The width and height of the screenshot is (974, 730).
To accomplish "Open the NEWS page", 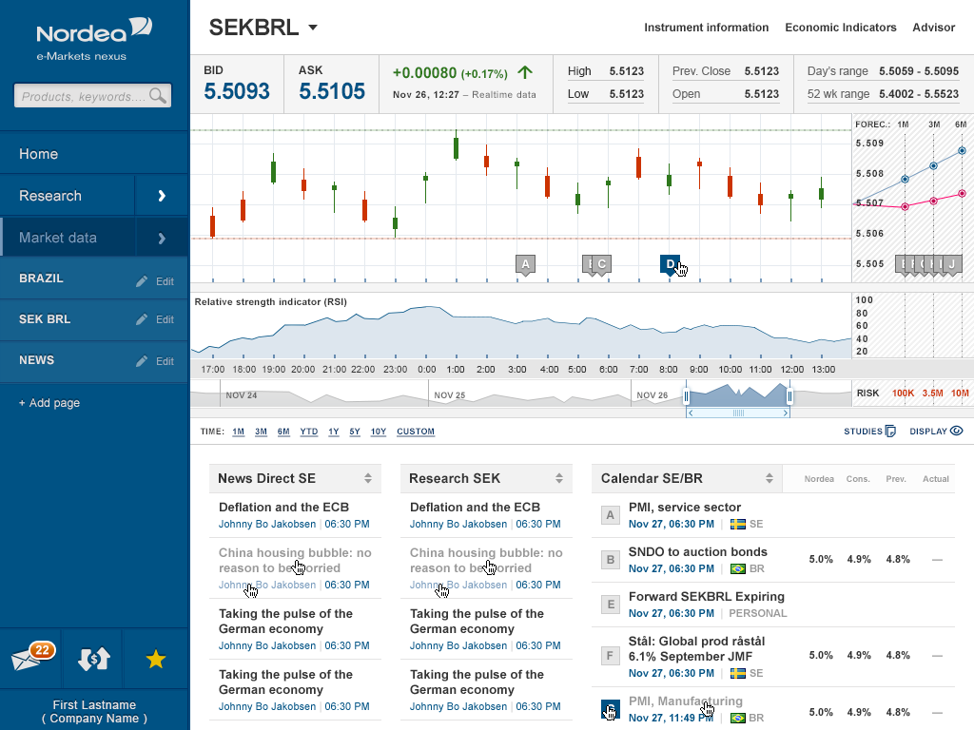I will pyautogui.click(x=37, y=360).
